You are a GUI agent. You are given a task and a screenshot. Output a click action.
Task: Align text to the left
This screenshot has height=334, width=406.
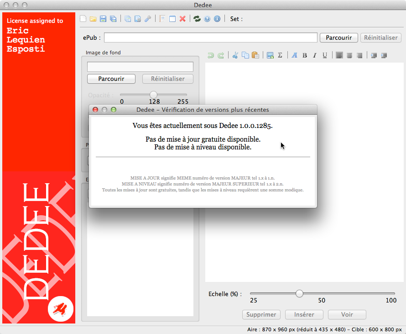[x=339, y=55]
